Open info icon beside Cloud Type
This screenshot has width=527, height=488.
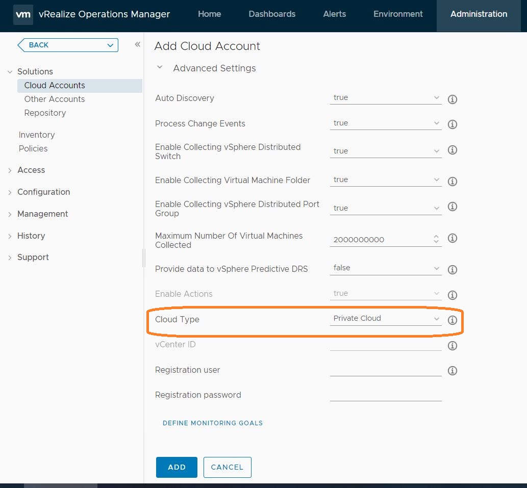pos(452,320)
